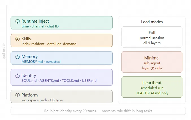The height and width of the screenshot is (120, 191).
Task: Click the circled 4 icon beside Skills
Action: tap(18, 39)
